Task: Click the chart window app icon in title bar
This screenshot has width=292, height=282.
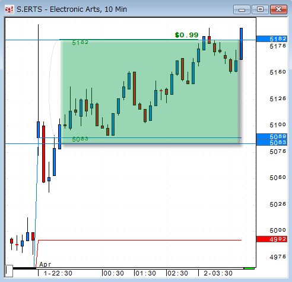Action: pos(9,9)
